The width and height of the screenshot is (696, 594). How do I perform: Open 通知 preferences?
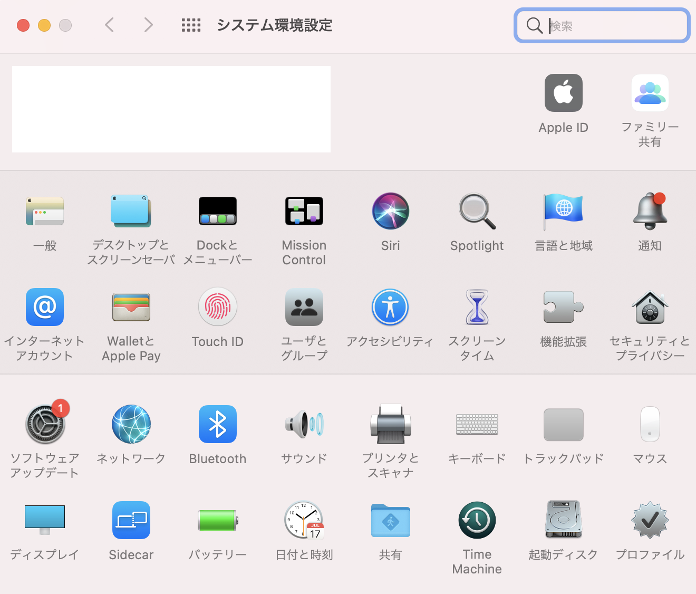click(x=650, y=211)
